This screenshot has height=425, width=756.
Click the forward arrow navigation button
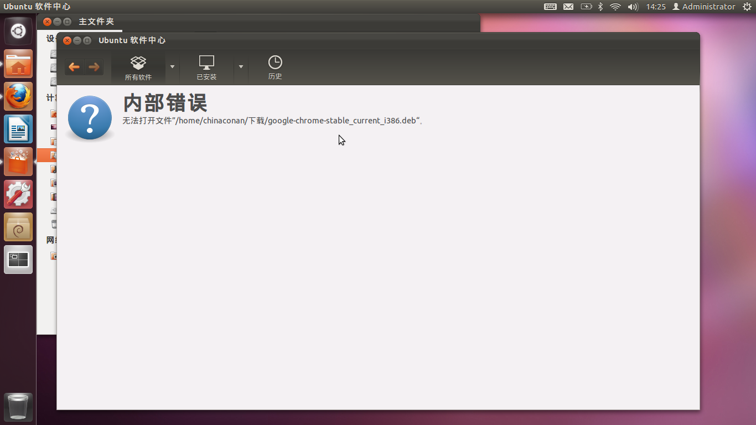tap(94, 68)
